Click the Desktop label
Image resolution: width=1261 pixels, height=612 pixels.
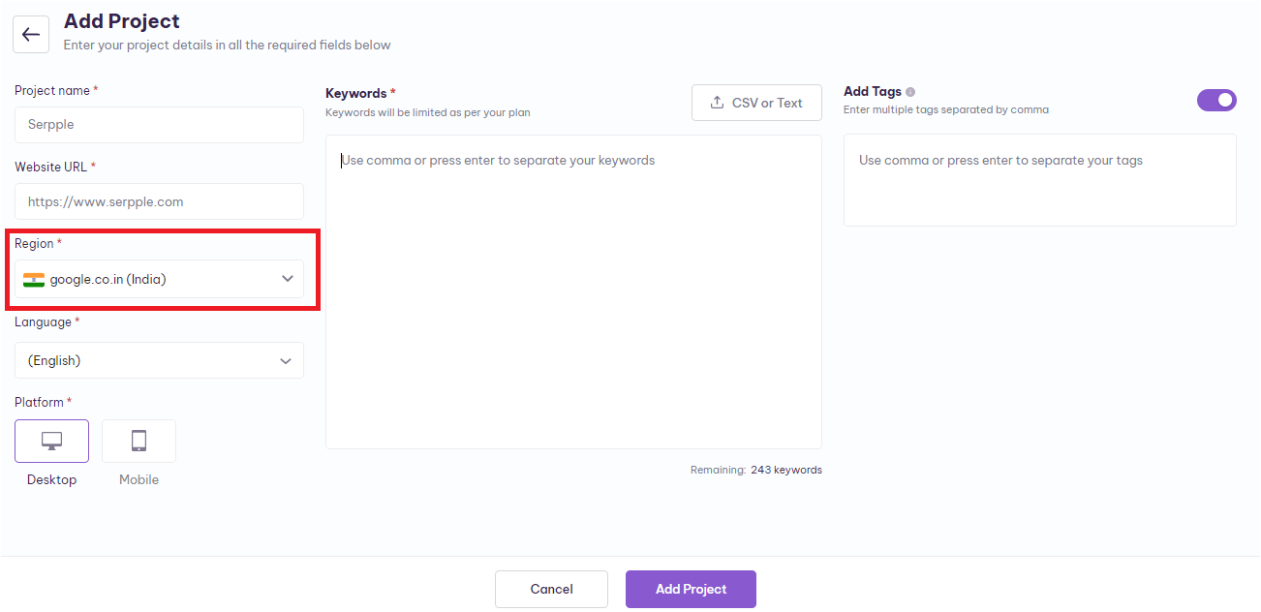pyautogui.click(x=51, y=480)
